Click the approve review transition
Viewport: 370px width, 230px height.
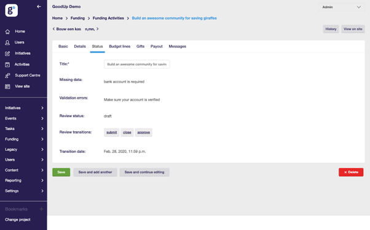click(x=143, y=132)
